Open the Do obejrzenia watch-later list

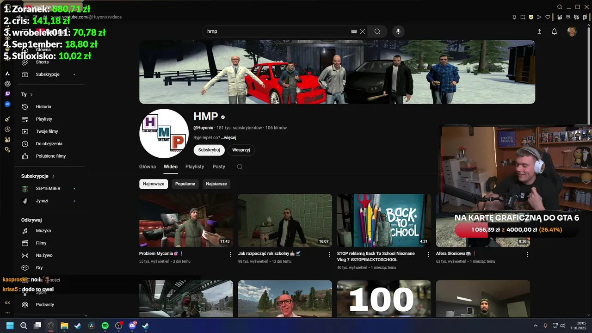[x=49, y=144]
